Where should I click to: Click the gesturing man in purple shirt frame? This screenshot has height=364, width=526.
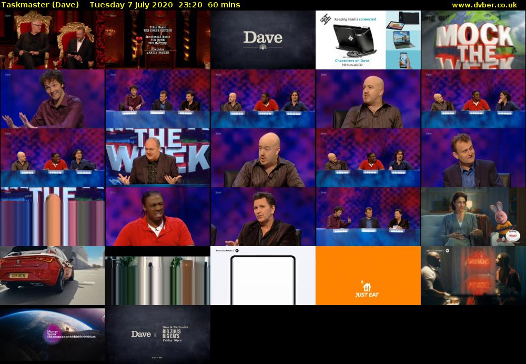pyautogui.click(x=53, y=99)
